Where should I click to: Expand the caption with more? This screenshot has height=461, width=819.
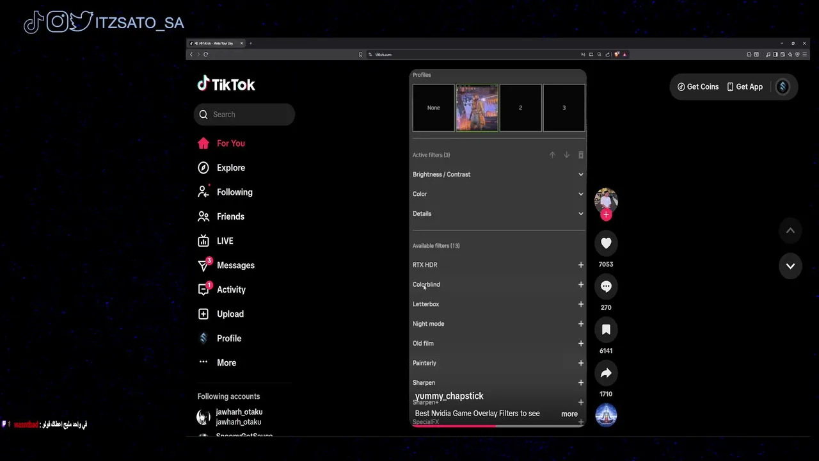tap(569, 414)
